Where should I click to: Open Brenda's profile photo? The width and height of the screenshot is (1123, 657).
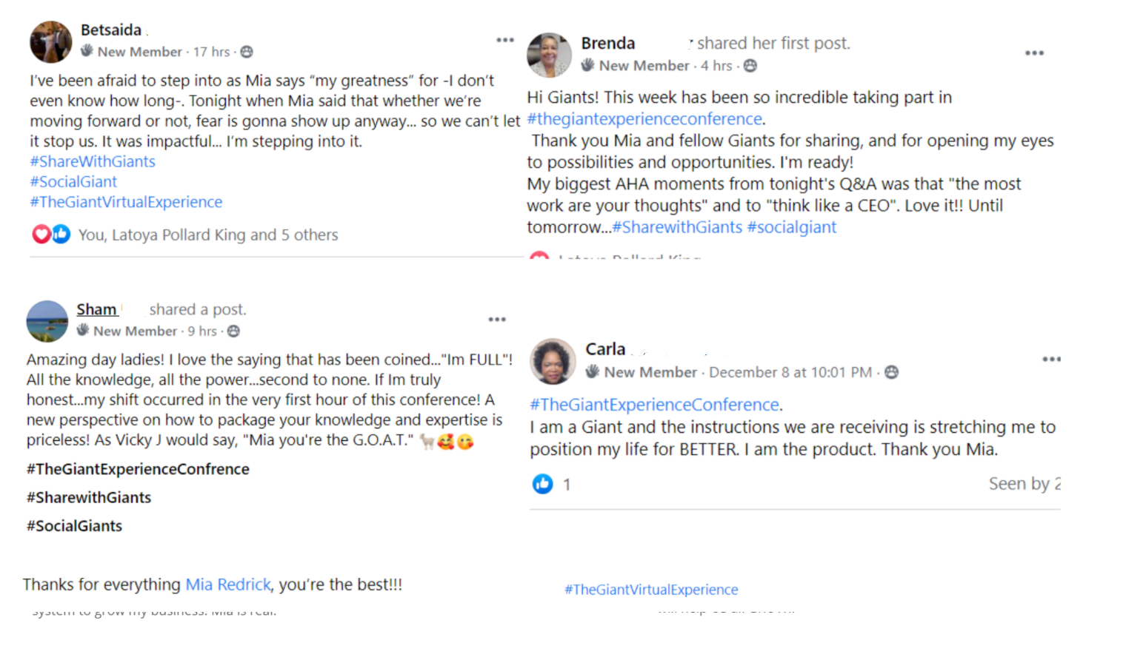coord(549,55)
